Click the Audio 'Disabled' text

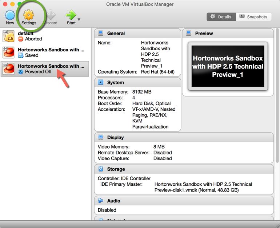coord(107,210)
